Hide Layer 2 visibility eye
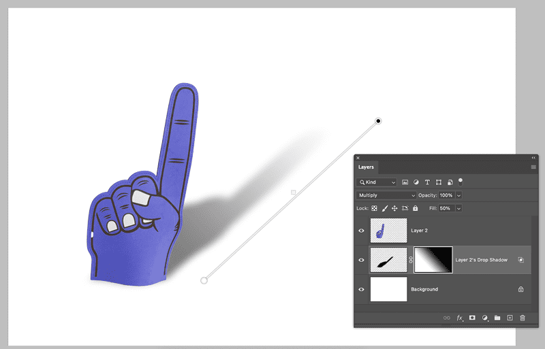 pyautogui.click(x=362, y=231)
